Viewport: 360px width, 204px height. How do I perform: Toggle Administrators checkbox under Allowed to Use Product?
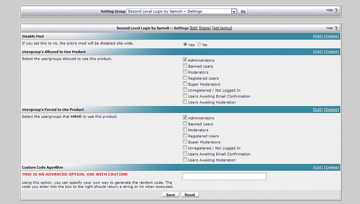(x=185, y=60)
